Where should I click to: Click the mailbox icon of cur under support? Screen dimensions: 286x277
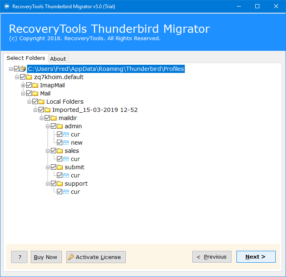click(66, 192)
